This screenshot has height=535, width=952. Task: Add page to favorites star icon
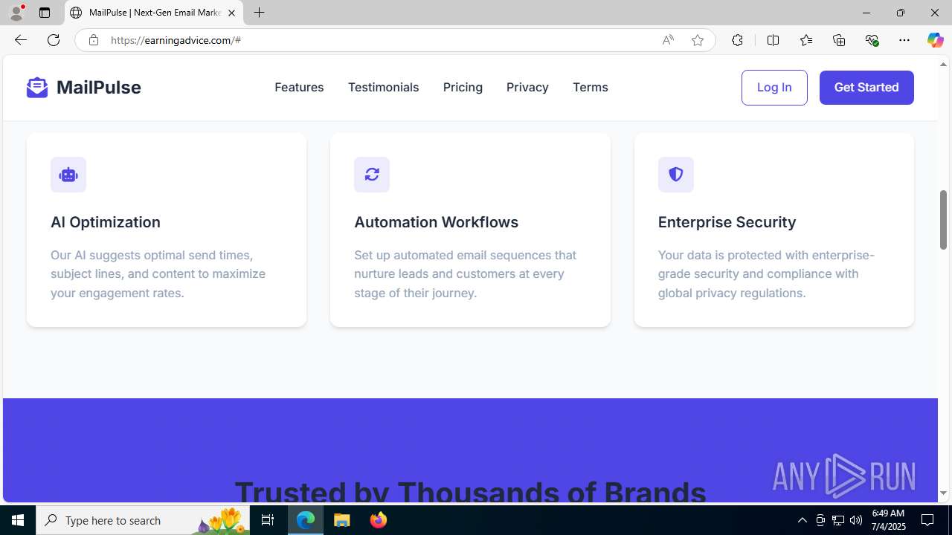pos(698,40)
